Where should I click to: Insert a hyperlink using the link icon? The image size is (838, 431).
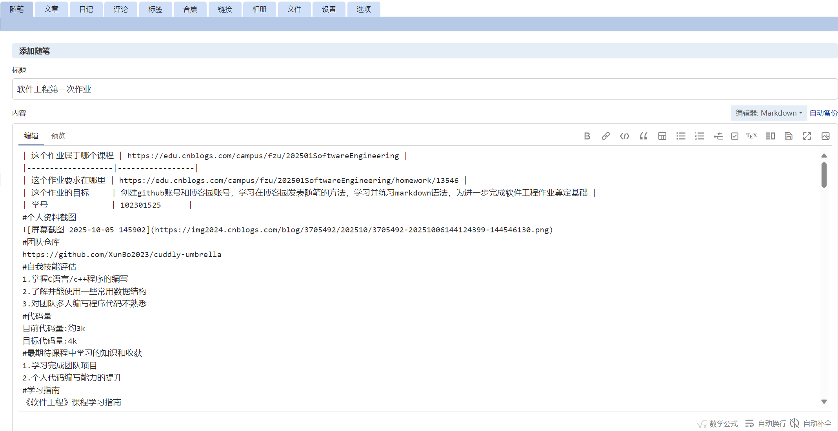(x=605, y=136)
